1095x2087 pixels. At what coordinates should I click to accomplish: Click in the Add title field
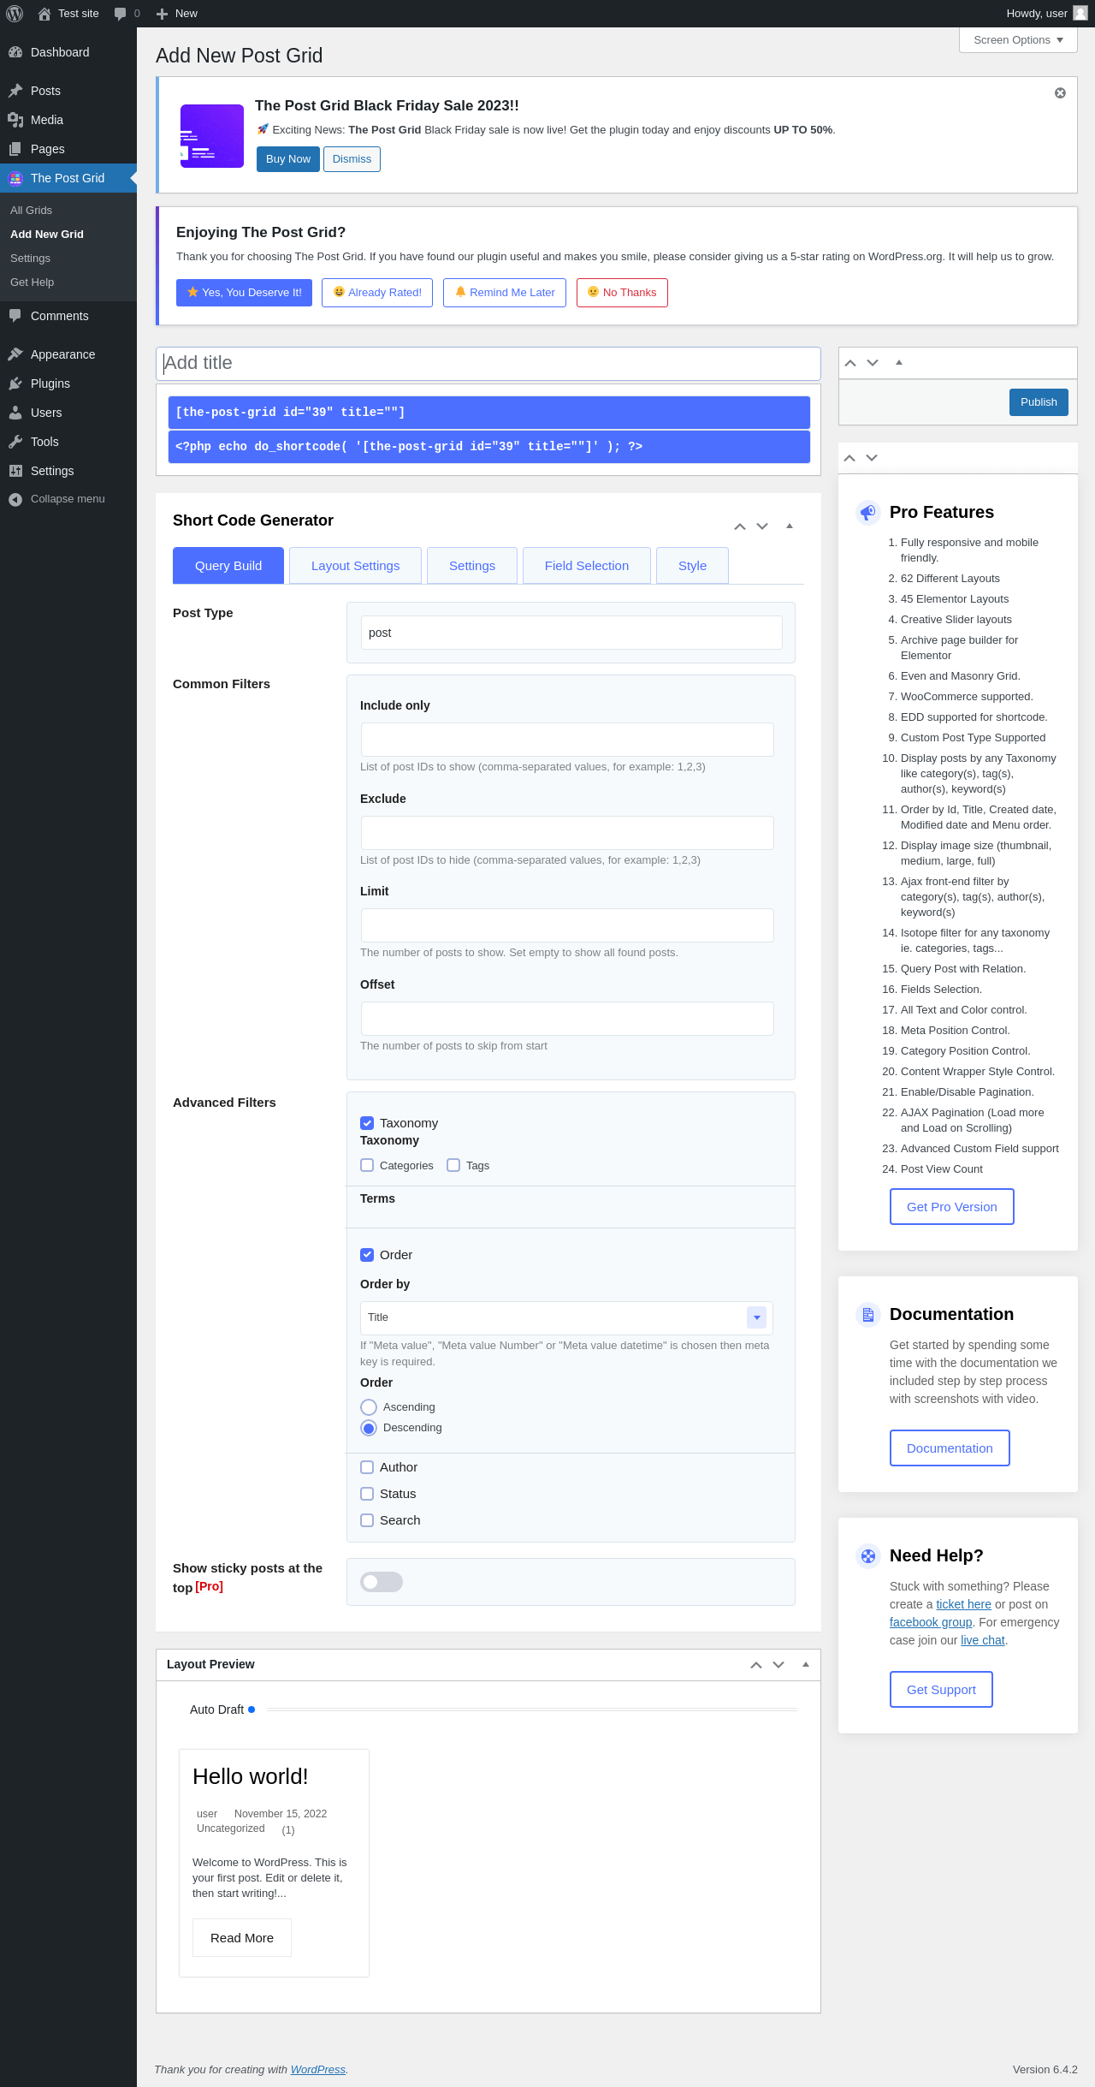click(488, 363)
